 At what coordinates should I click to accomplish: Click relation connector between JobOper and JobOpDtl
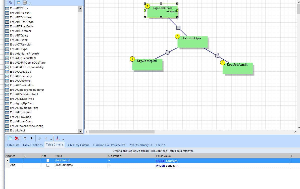[168, 53]
